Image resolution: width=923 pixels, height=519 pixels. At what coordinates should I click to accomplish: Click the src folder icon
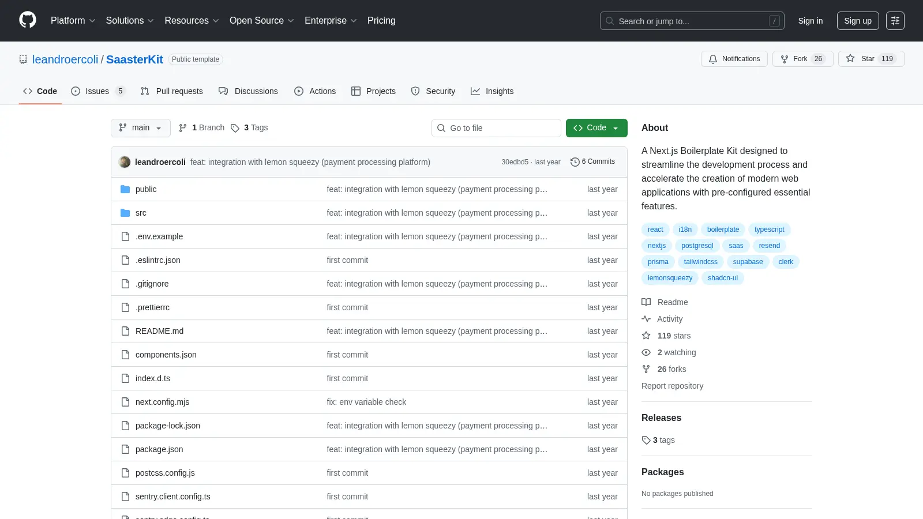(x=125, y=213)
